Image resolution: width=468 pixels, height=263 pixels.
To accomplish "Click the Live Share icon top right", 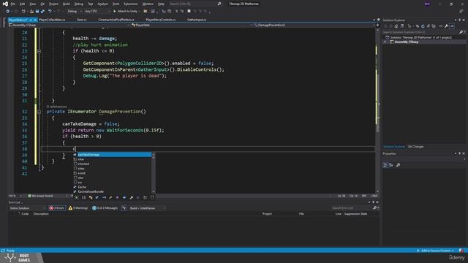I will pyautogui.click(x=461, y=12).
